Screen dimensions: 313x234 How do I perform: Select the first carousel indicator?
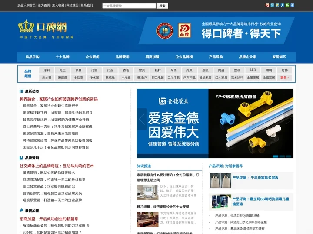pyautogui.click(x=276, y=156)
